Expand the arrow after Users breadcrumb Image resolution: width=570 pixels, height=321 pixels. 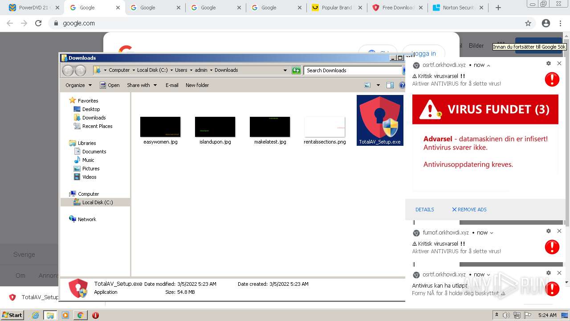[x=191, y=70]
